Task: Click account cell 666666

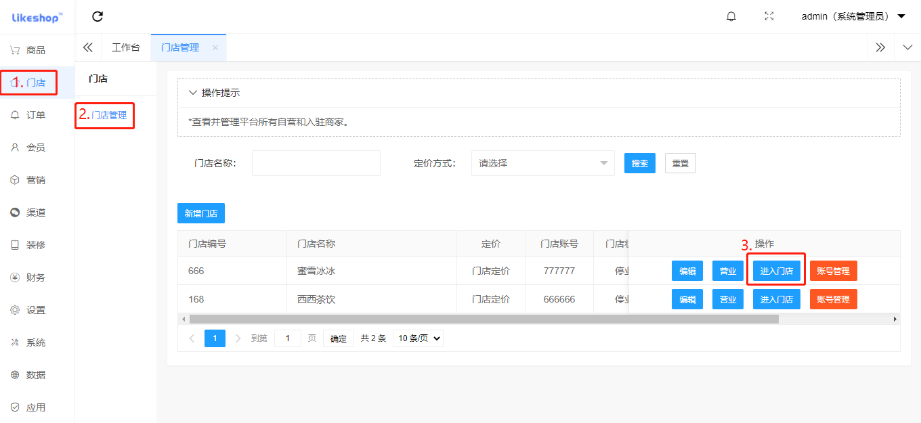Action: coord(559,299)
